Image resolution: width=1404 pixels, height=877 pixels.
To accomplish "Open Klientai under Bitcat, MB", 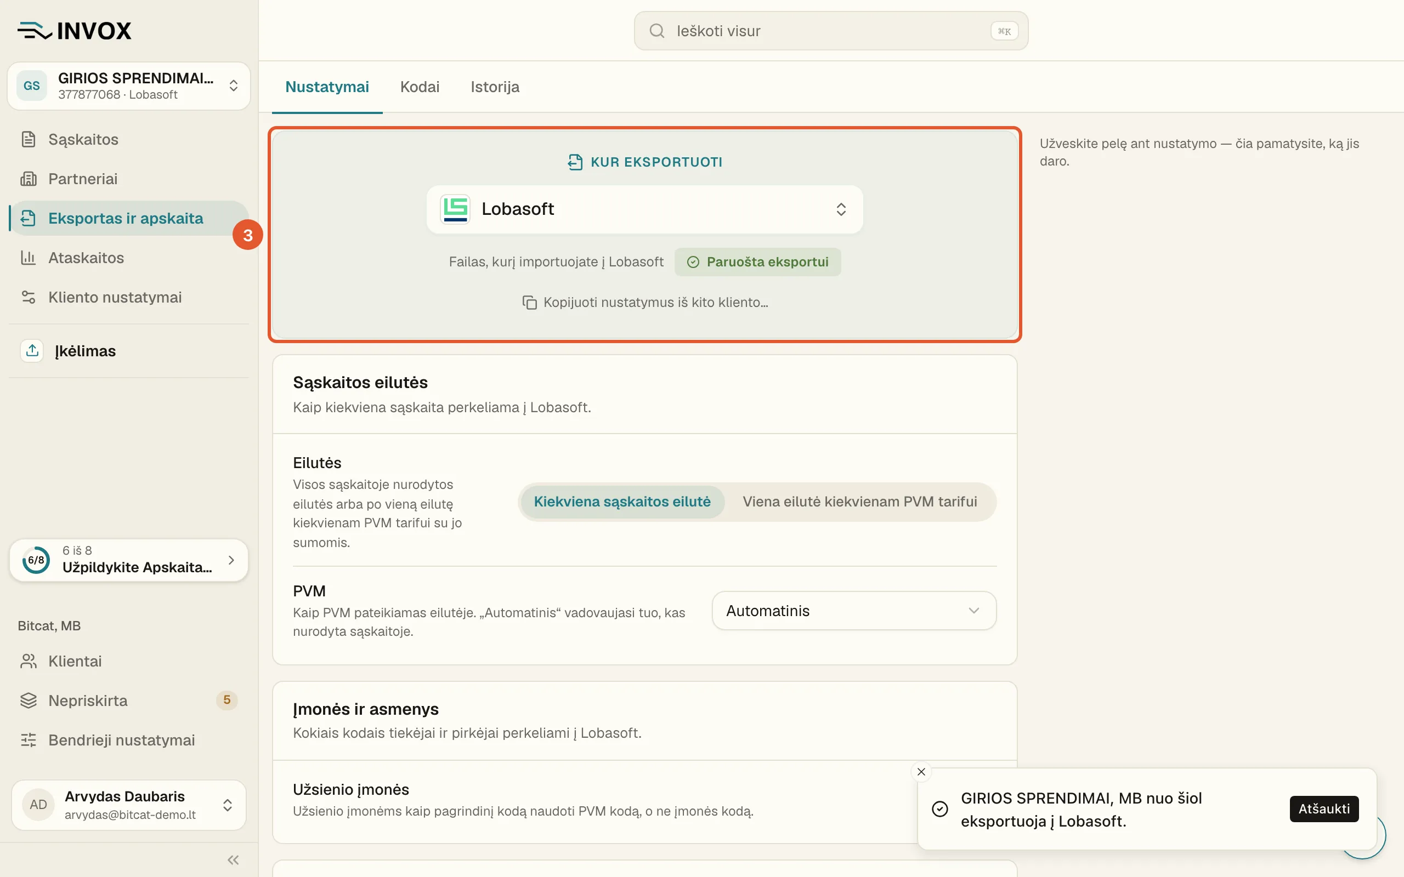I will click(x=129, y=661).
